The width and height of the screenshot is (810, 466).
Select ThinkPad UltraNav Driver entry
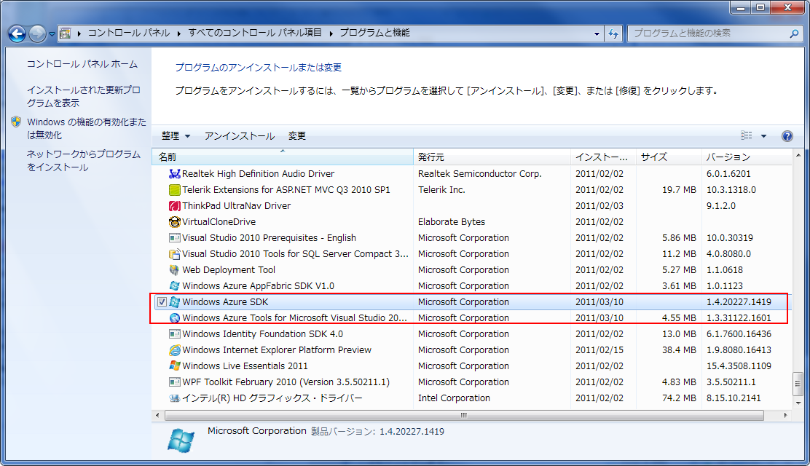coord(236,205)
